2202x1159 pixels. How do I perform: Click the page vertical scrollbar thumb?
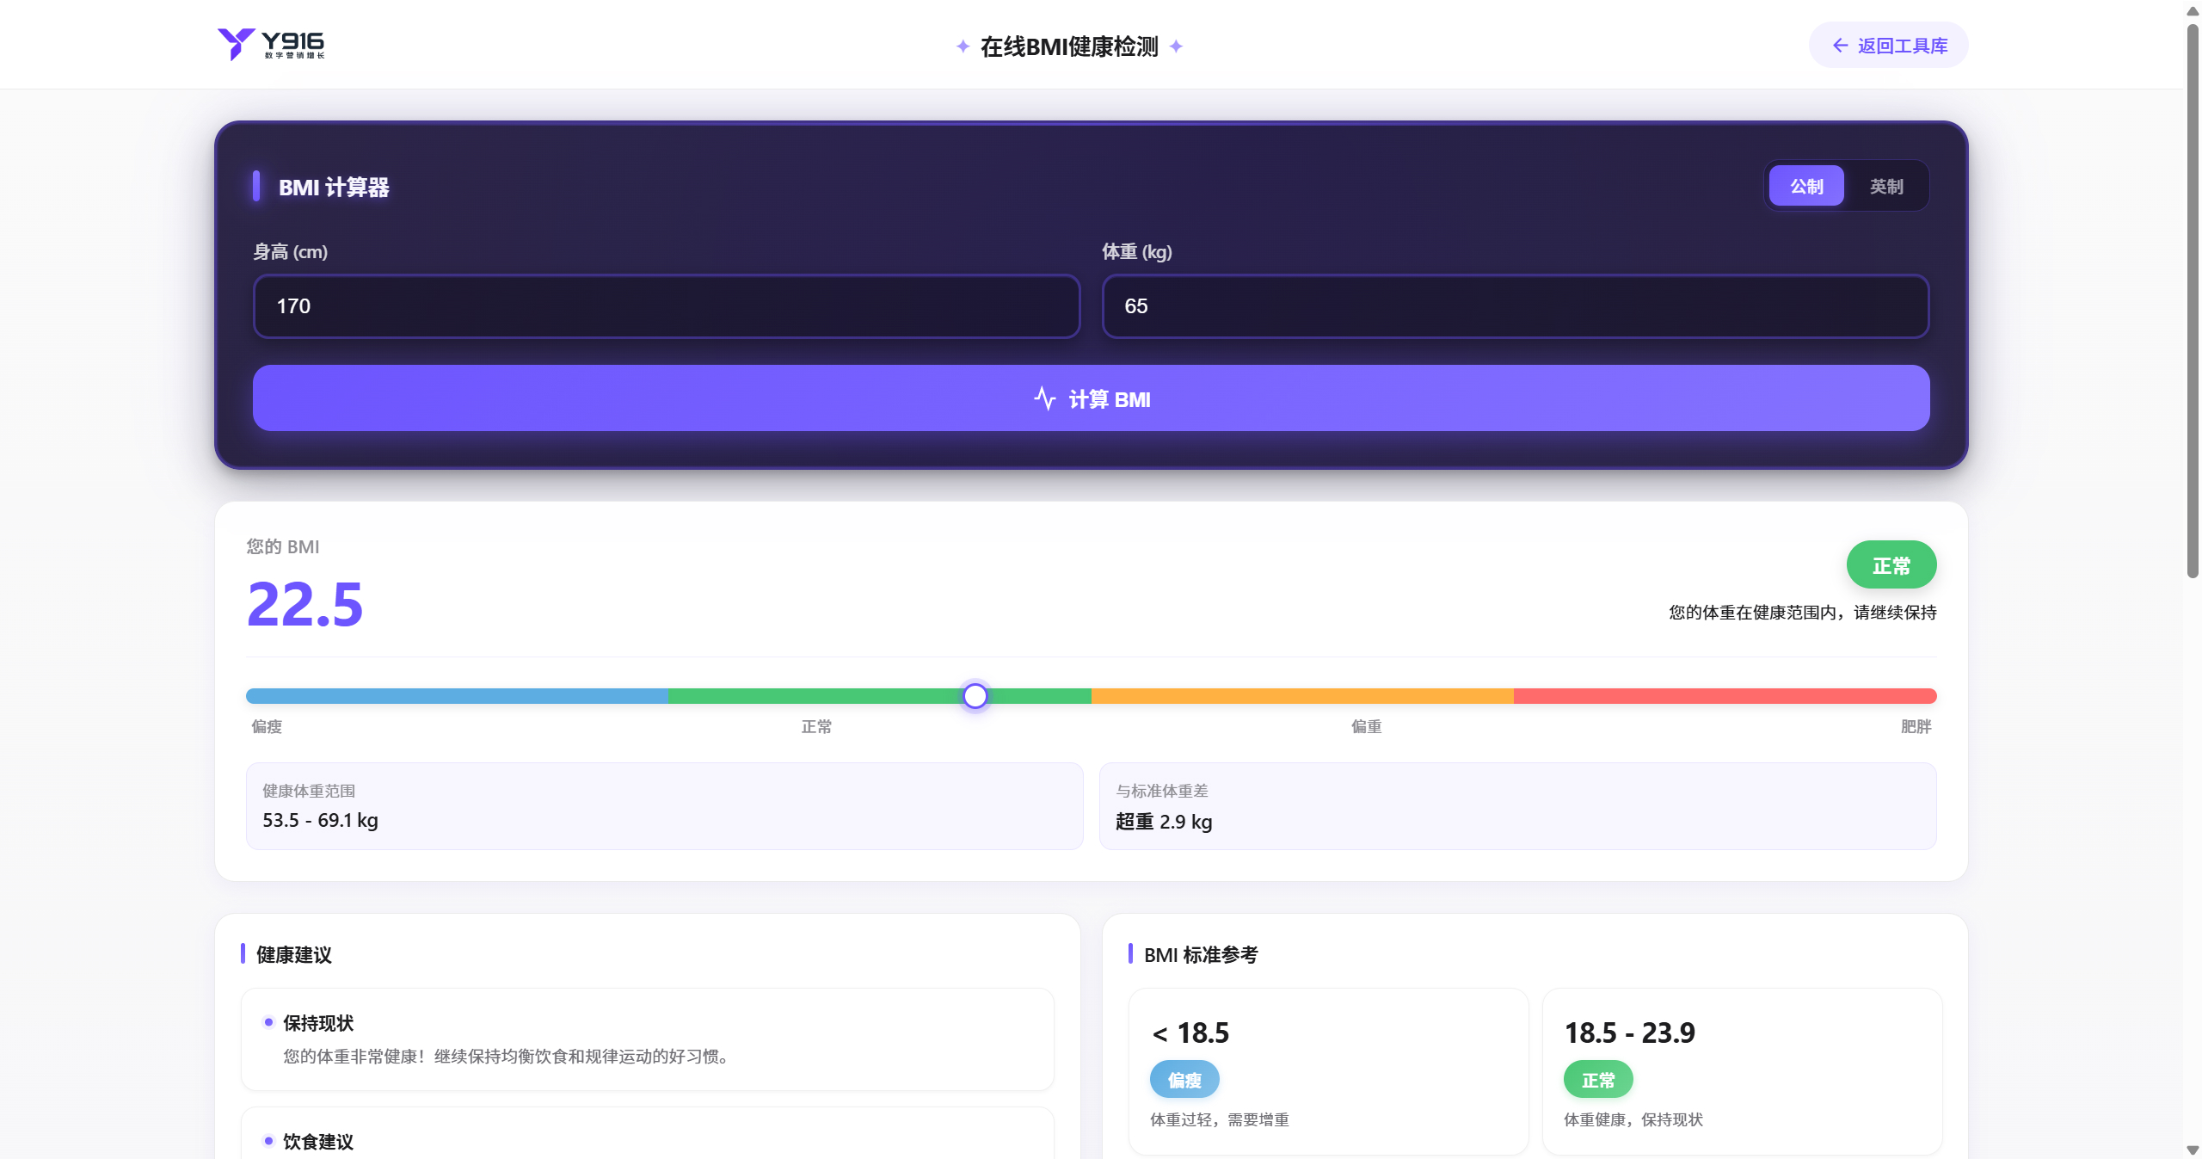[x=2193, y=301]
